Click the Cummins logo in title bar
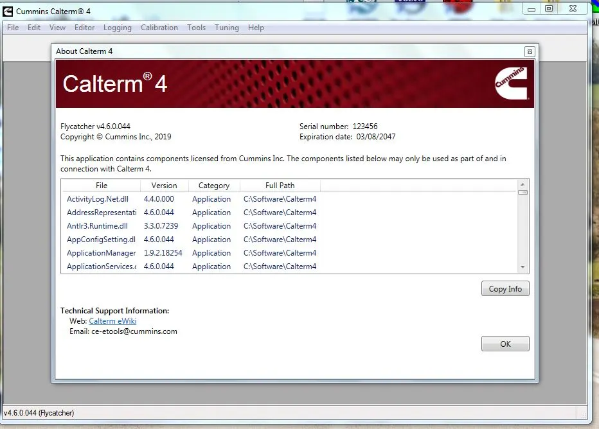The image size is (599, 429). [x=8, y=12]
